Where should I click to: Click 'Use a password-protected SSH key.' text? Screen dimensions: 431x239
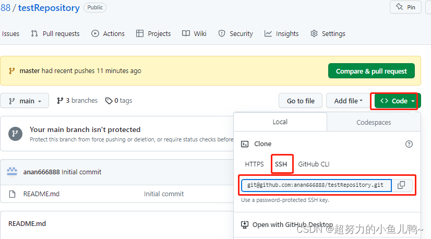pyautogui.click(x=285, y=200)
